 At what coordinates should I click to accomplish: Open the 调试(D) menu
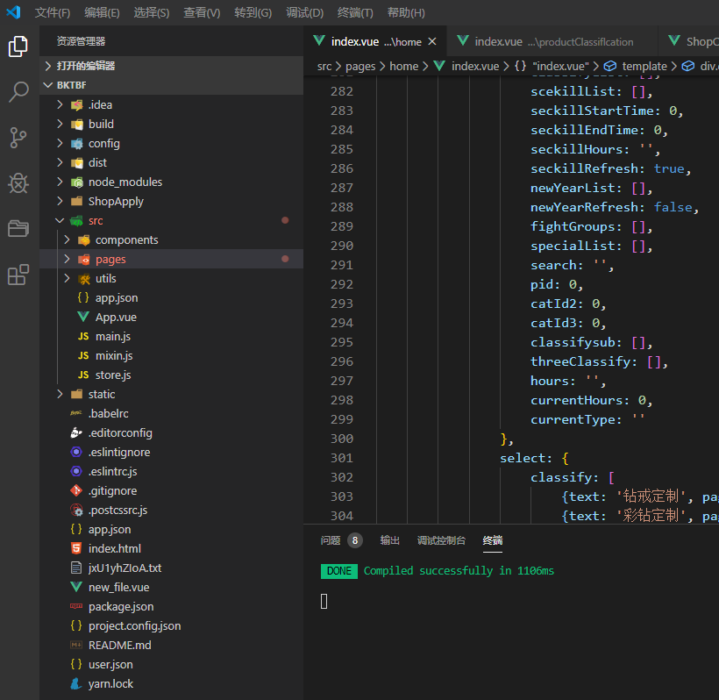[304, 12]
